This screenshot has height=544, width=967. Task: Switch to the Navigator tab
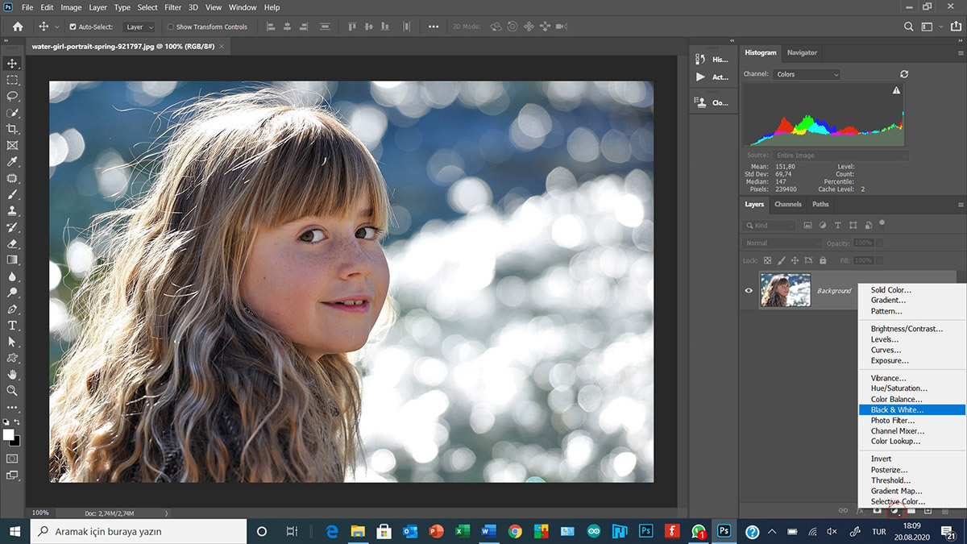802,52
